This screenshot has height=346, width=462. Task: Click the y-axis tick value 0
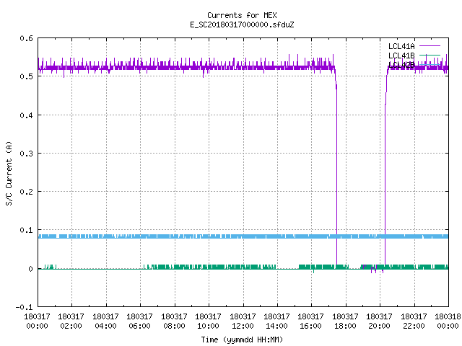click(30, 269)
